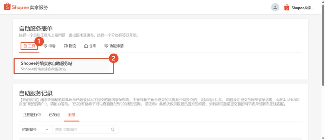This screenshot has width=325, height=140.
Task: Click the 仓库 warehouse icon
Action: [x=86, y=46]
